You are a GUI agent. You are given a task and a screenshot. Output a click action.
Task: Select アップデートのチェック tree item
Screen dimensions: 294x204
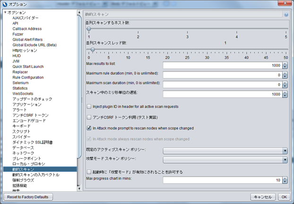pyautogui.click(x=32, y=99)
